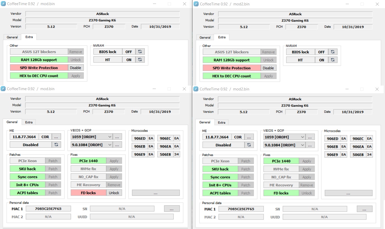Click ellipsis button under Microcodes list in mod2.bin
The image size is (385, 229).
coord(349,193)
